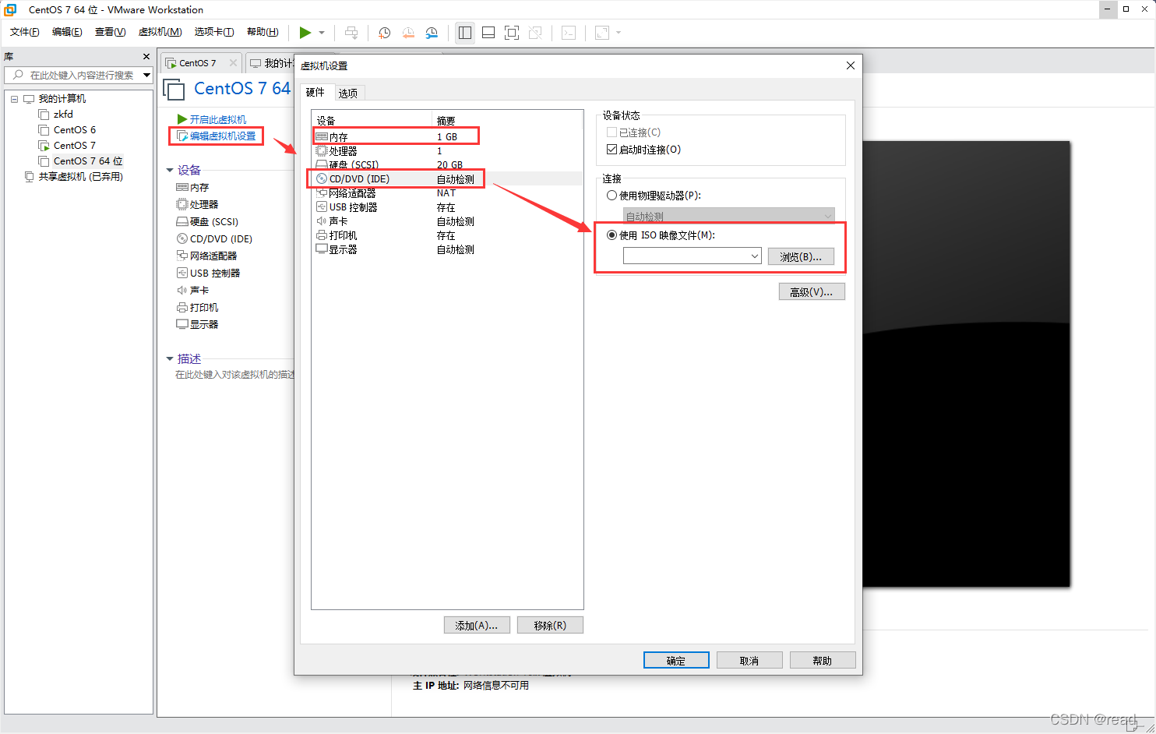Select the 处理器 row in hardware list

click(447, 150)
